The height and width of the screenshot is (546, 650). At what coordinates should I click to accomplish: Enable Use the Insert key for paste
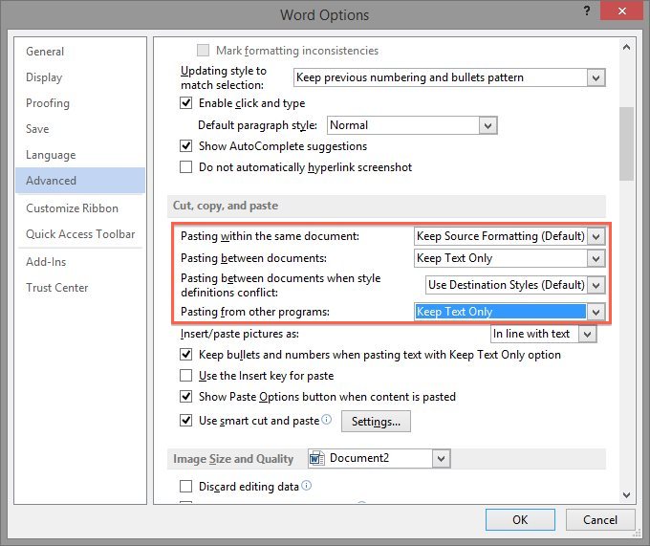(185, 375)
